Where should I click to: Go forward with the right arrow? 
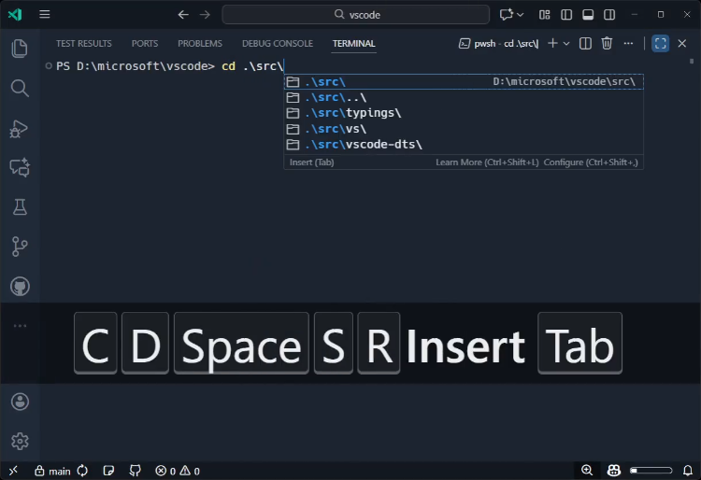pyautogui.click(x=205, y=15)
